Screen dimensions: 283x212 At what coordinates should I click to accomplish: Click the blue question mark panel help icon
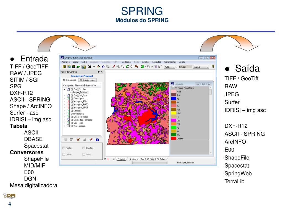coord(97,140)
